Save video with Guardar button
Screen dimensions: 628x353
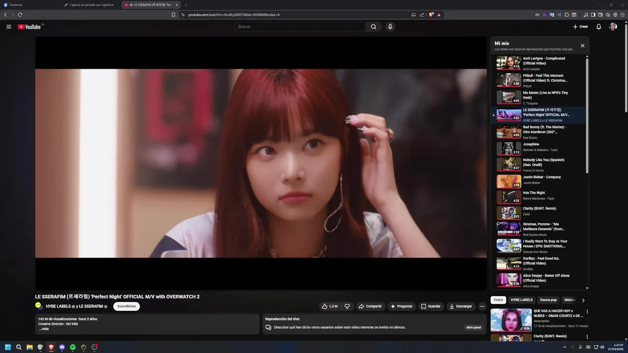pyautogui.click(x=431, y=306)
